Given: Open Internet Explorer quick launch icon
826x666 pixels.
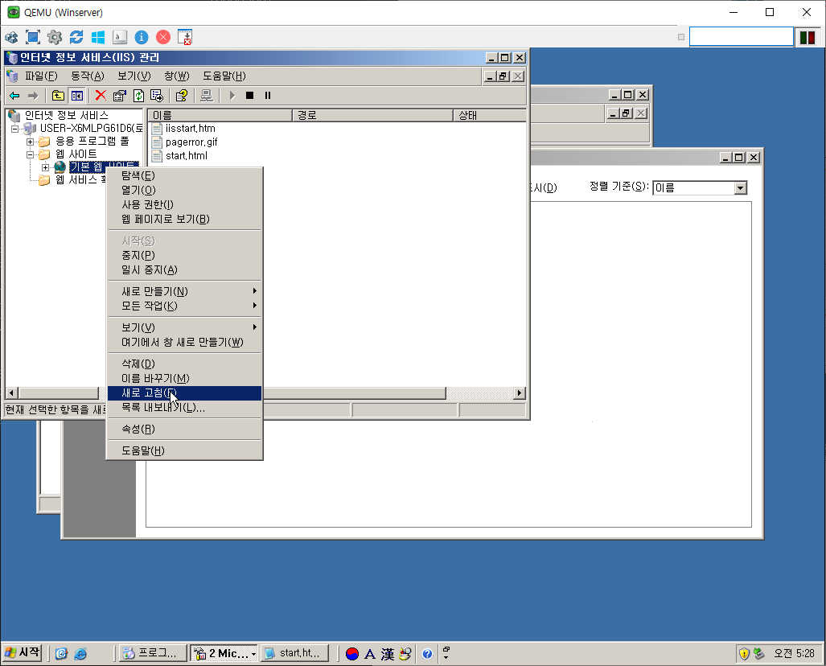Looking at the screenshot, I should (x=80, y=654).
